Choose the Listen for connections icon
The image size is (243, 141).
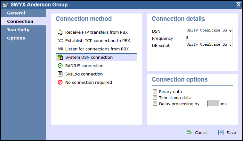[60, 49]
